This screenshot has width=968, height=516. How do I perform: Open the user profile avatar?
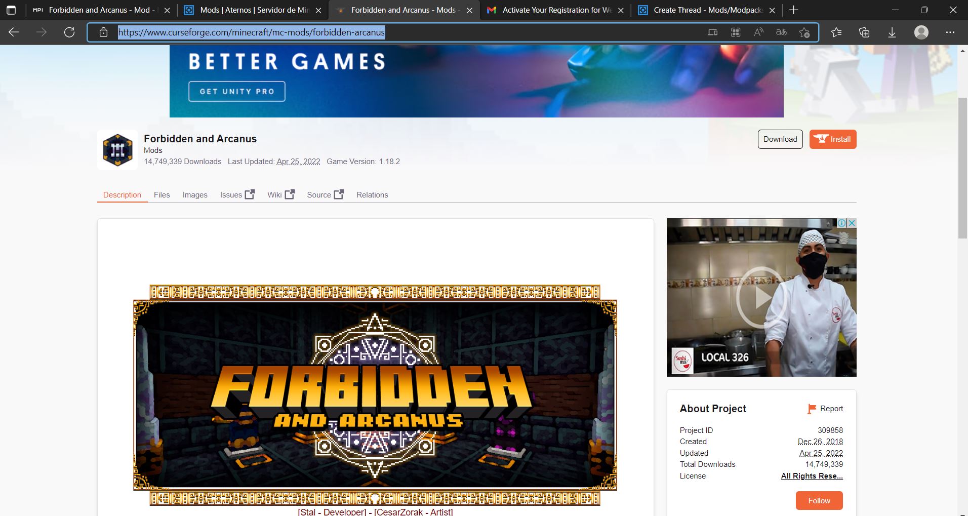(x=921, y=32)
